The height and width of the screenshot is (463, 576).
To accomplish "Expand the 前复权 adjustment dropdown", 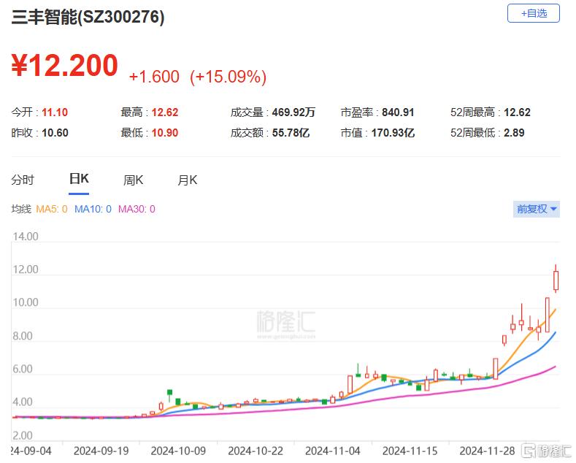I will (x=537, y=209).
